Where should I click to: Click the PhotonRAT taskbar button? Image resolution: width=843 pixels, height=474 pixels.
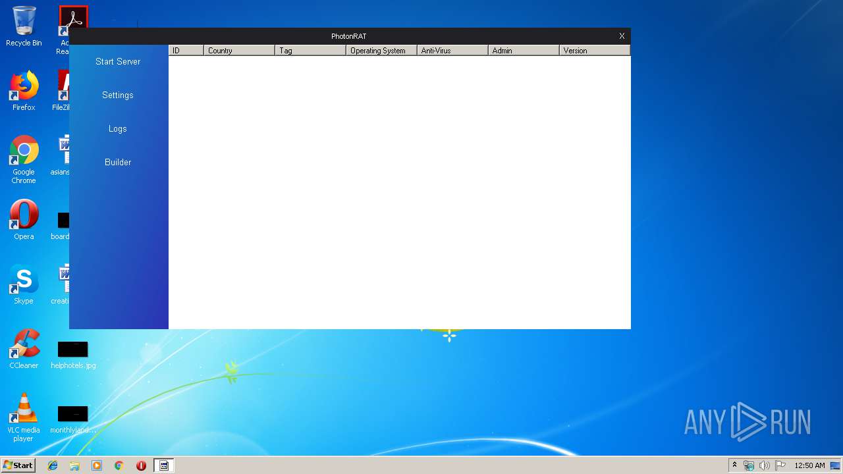click(x=164, y=465)
